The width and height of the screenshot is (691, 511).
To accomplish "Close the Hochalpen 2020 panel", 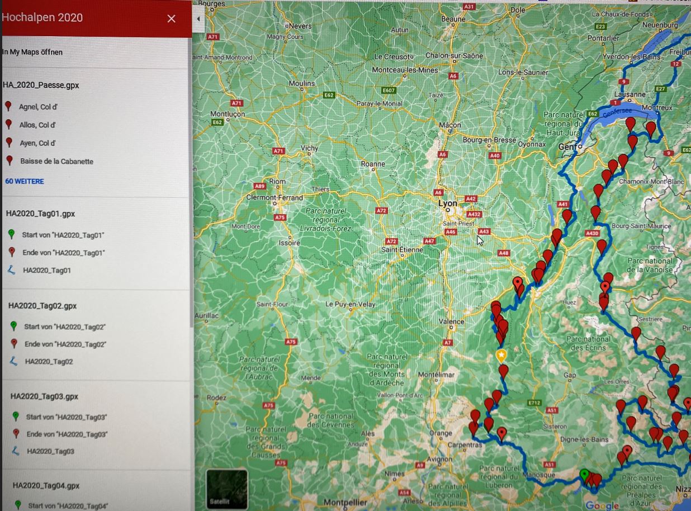I will [171, 18].
